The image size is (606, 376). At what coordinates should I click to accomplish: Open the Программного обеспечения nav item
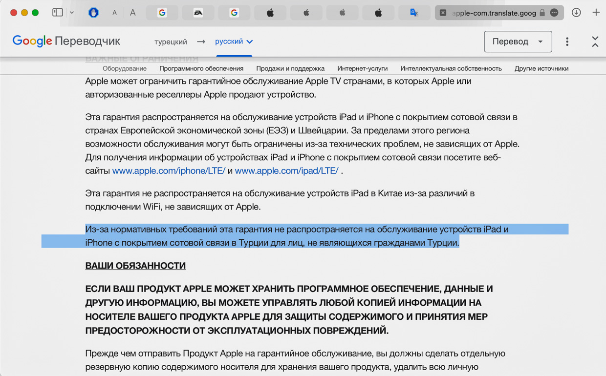coord(201,68)
